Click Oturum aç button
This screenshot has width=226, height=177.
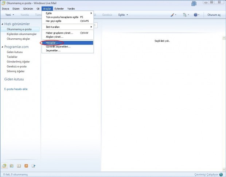pyautogui.click(x=214, y=15)
